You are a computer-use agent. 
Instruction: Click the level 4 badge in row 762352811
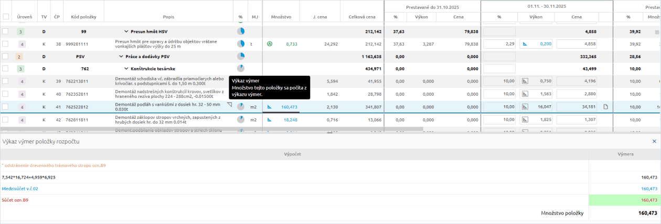pos(22,94)
